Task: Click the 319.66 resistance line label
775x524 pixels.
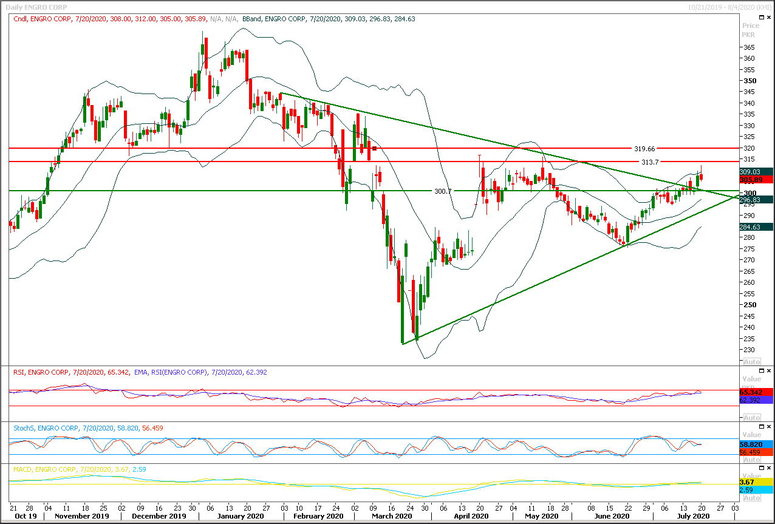Action: point(644,148)
